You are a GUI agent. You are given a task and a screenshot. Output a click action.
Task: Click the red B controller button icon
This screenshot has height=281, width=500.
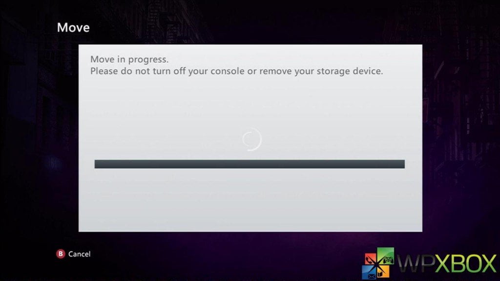pos(61,254)
